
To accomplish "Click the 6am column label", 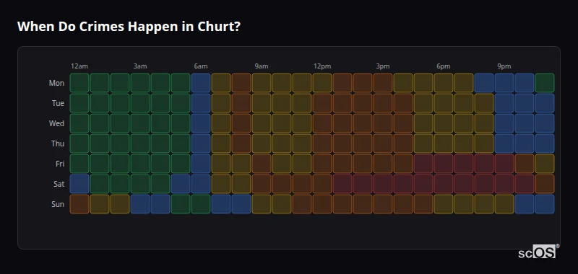I will (x=201, y=66).
